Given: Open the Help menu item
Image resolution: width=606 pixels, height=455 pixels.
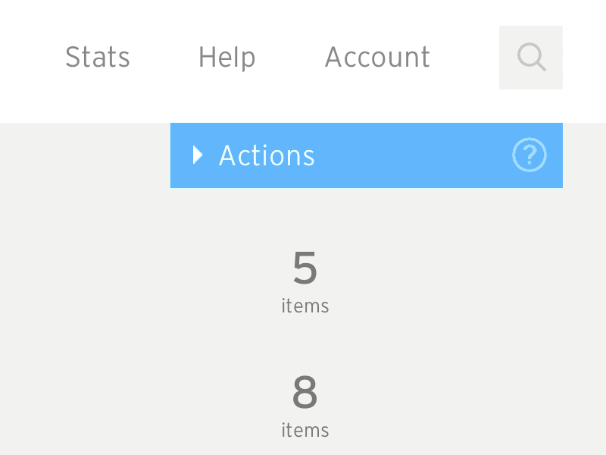Looking at the screenshot, I should [226, 58].
